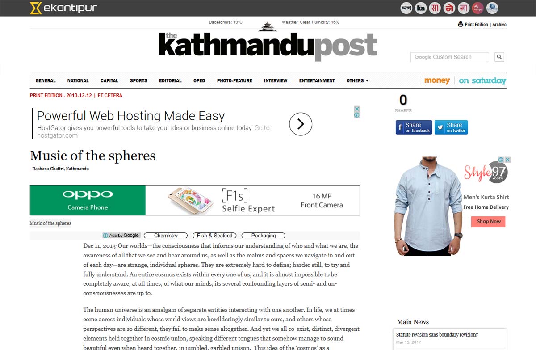Screen dimensions: 536x350
Task: Click the printer icon beside Print Edition
Action: (x=461, y=25)
